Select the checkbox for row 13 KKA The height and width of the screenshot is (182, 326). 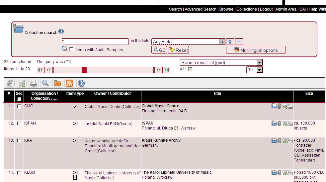tap(19, 141)
